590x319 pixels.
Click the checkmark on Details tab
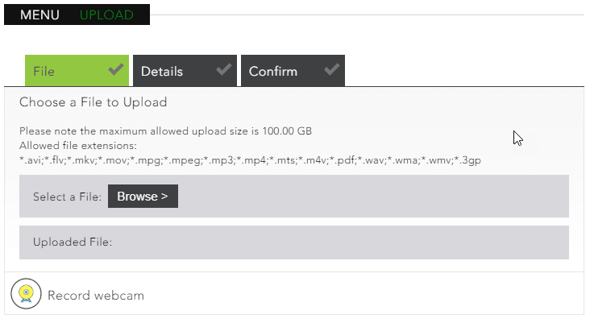point(224,69)
